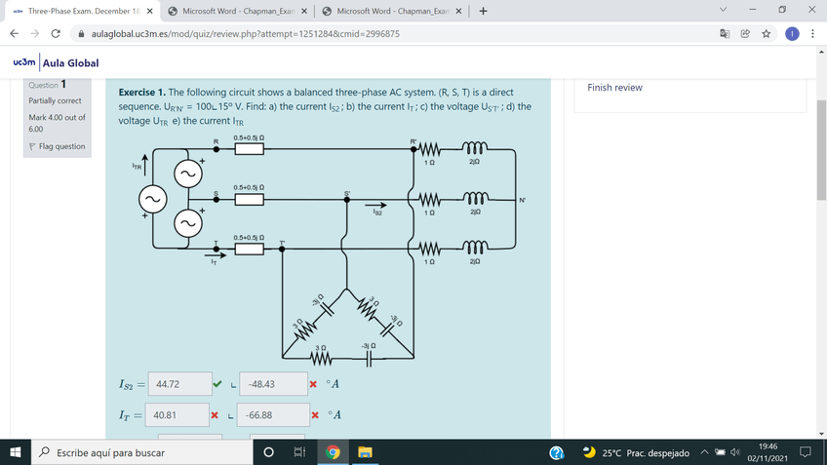Open Windows Task View
This screenshot has height=465, width=827.
pyautogui.click(x=300, y=453)
